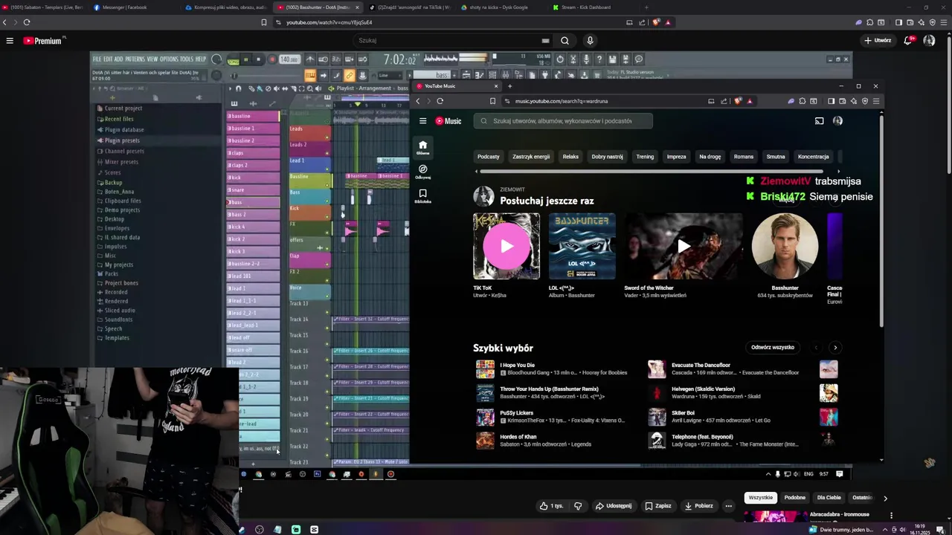
Task: Select the 'snare' pattern in the picker
Action: tap(253, 189)
